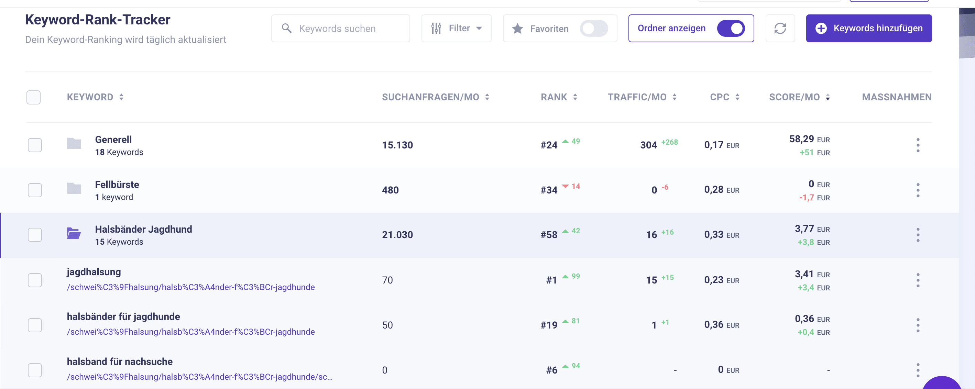Sort by Score/Mo column arrows
Image resolution: width=975 pixels, height=389 pixels.
click(x=828, y=97)
